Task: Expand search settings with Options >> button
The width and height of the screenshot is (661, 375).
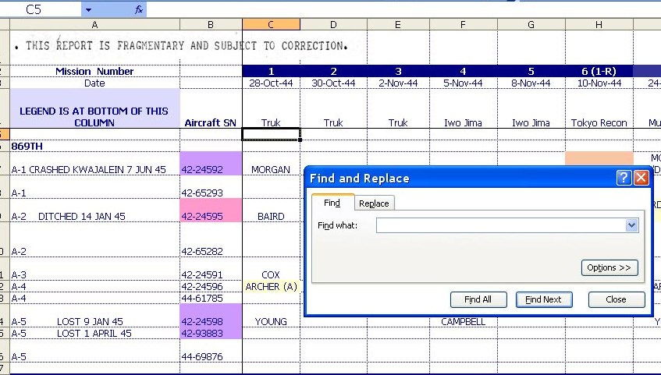Action: point(609,267)
